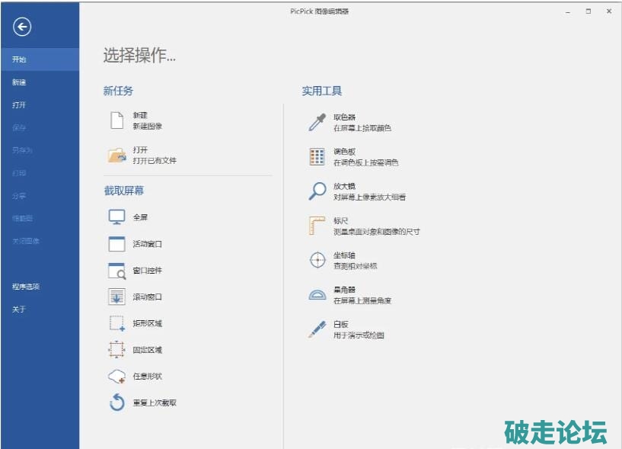Viewport: 622px width, 449px height.
Task: Open 程序选项 in the sidebar
Action: 26,287
